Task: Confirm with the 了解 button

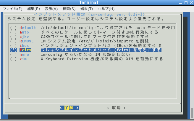Action: pos(69,108)
